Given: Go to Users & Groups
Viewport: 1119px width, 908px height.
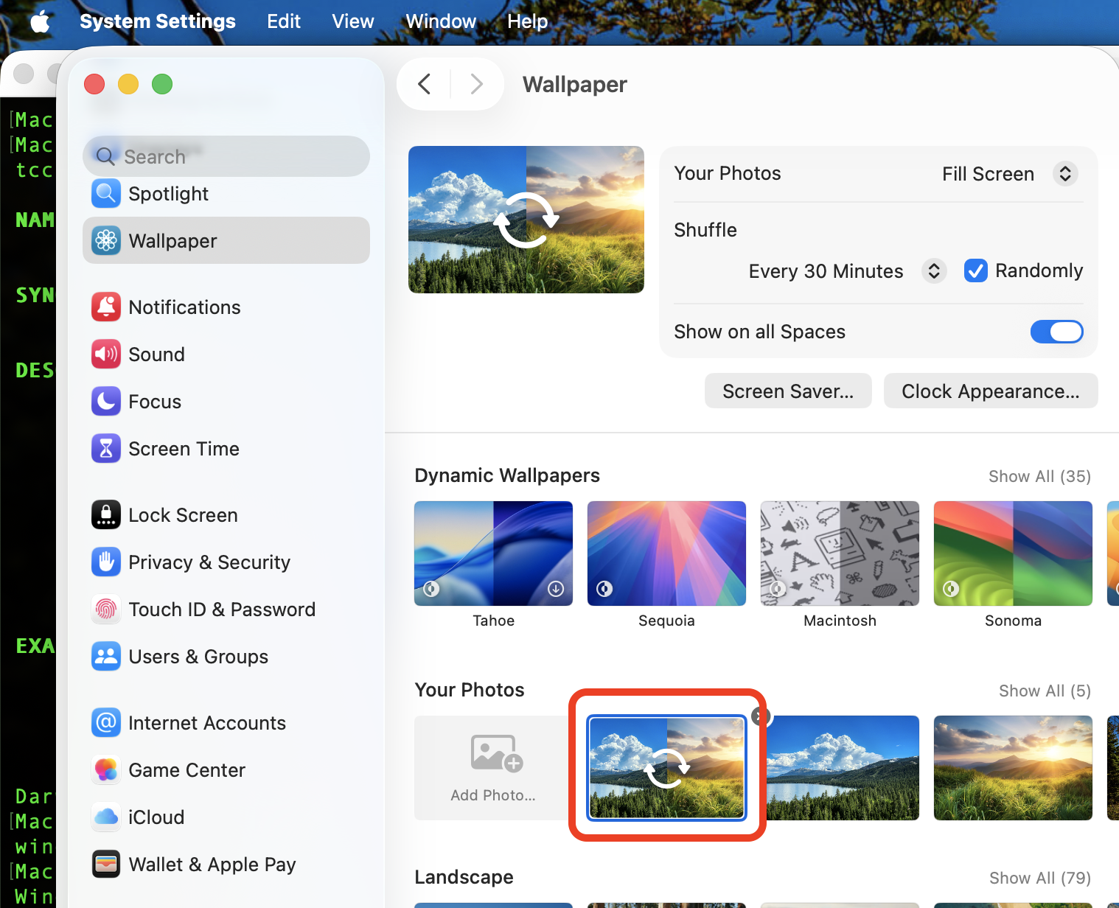Looking at the screenshot, I should point(226,657).
